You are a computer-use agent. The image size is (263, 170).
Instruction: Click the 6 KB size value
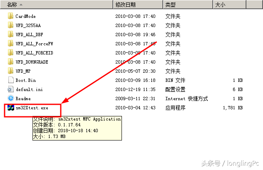238,89
